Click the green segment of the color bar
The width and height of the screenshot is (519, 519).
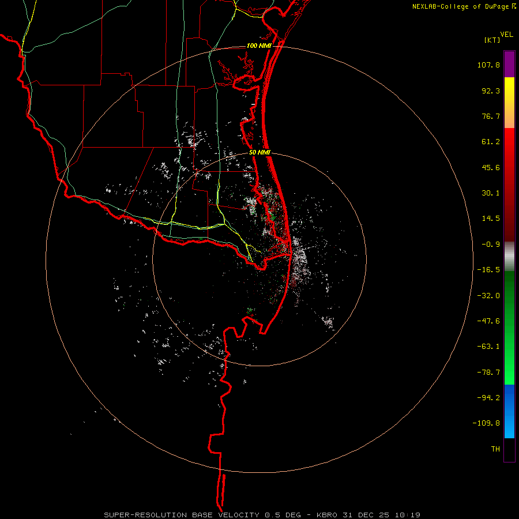point(509,328)
